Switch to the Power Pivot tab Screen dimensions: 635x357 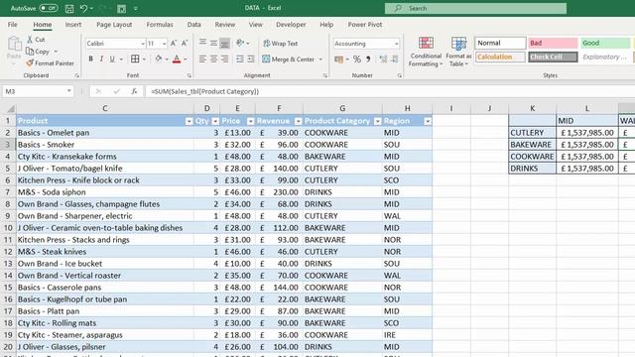[365, 24]
